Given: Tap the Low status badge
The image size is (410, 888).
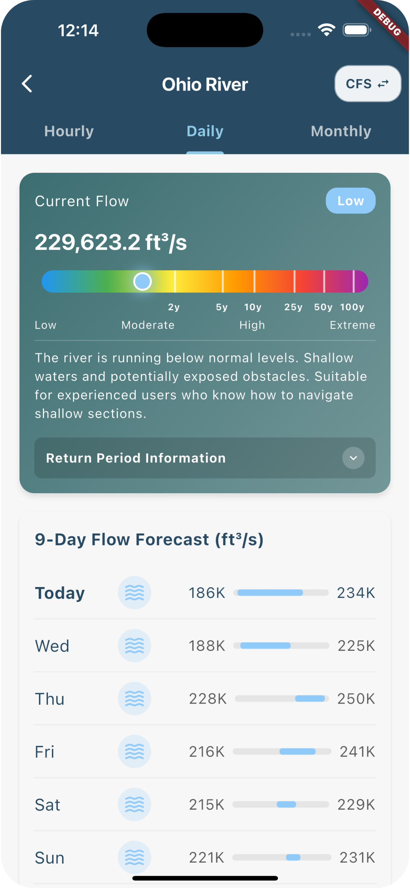Looking at the screenshot, I should [x=350, y=201].
